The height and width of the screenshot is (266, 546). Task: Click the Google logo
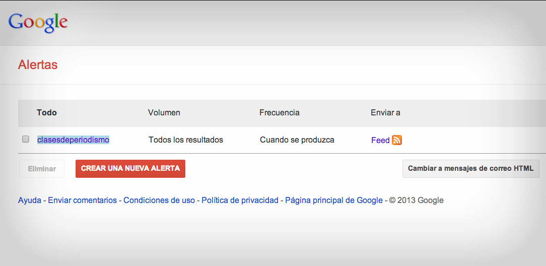coord(38,22)
